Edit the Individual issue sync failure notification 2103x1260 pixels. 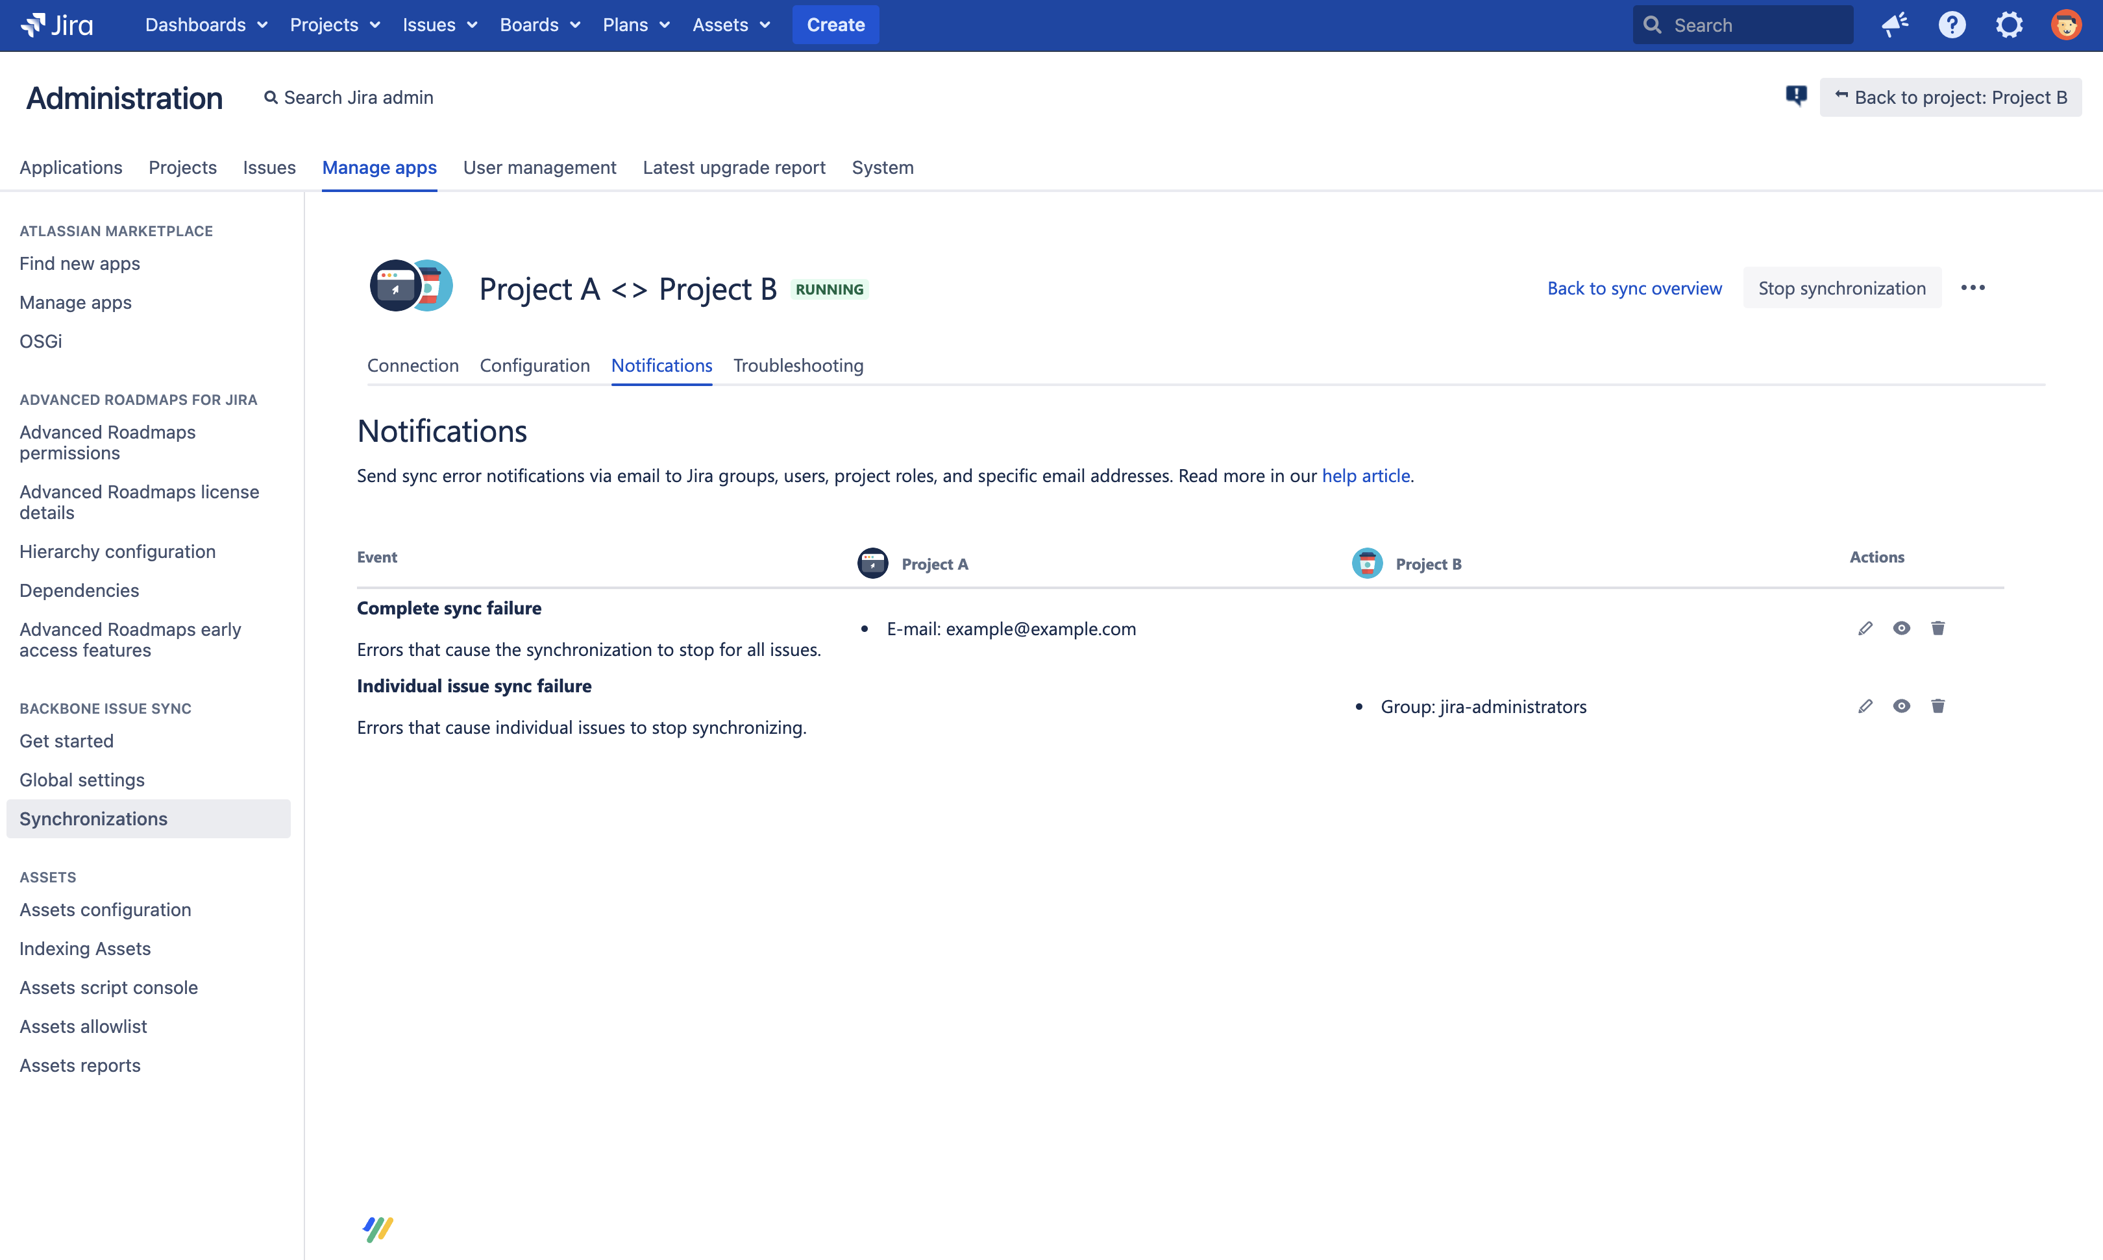[1864, 707]
